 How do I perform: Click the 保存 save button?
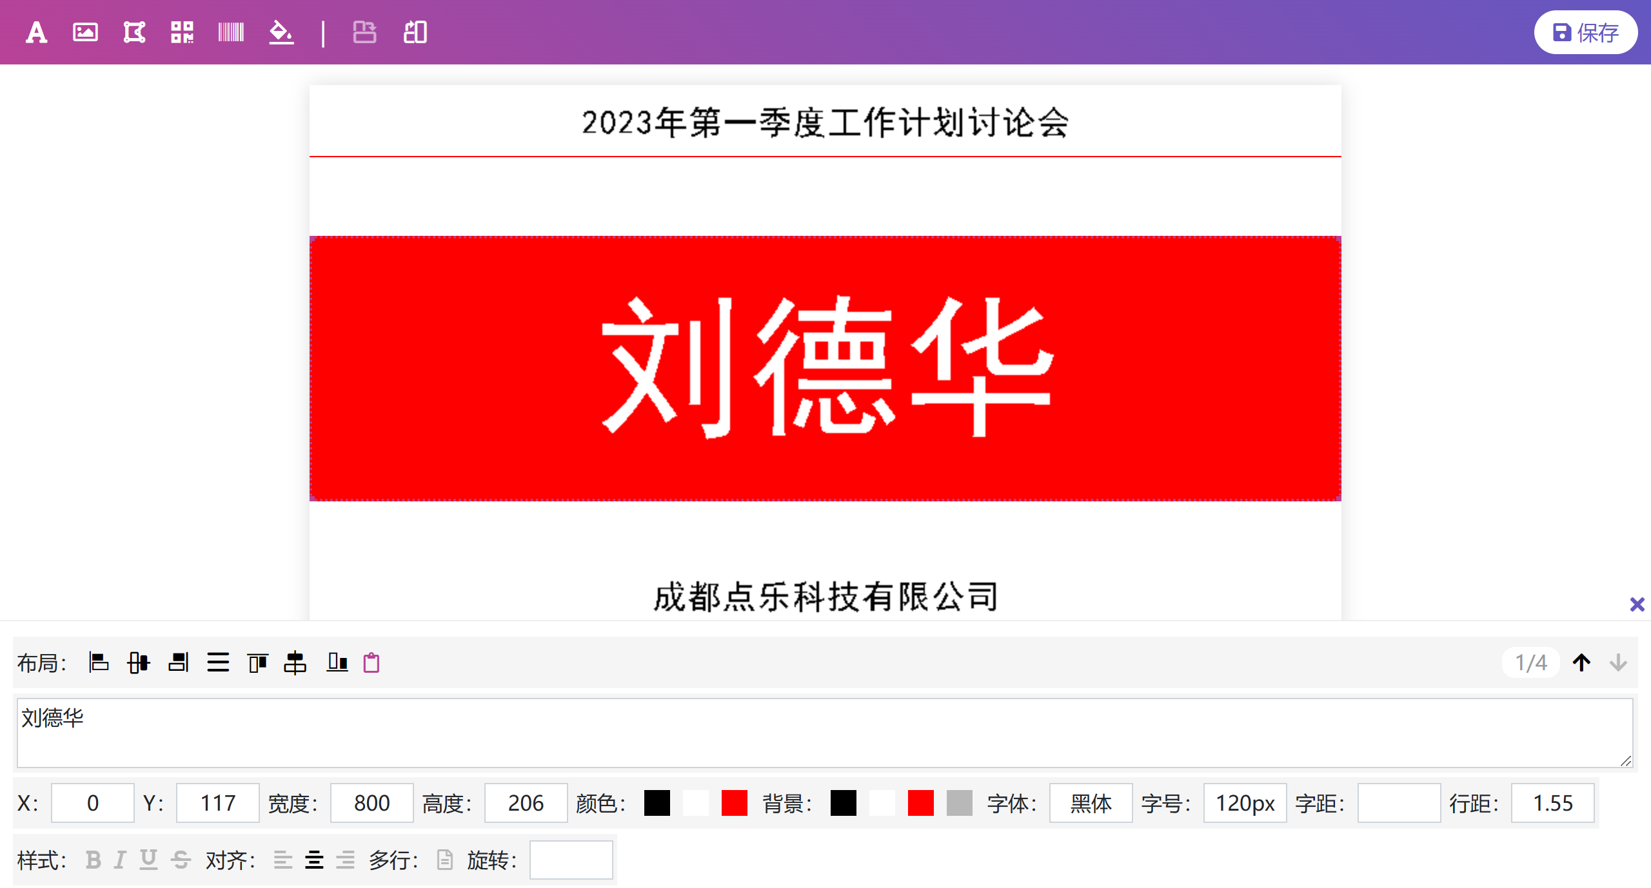[1586, 32]
